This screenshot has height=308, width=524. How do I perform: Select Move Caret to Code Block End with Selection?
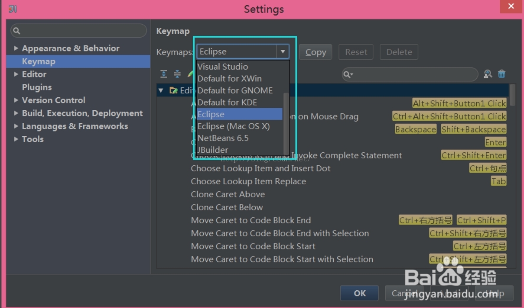280,233
